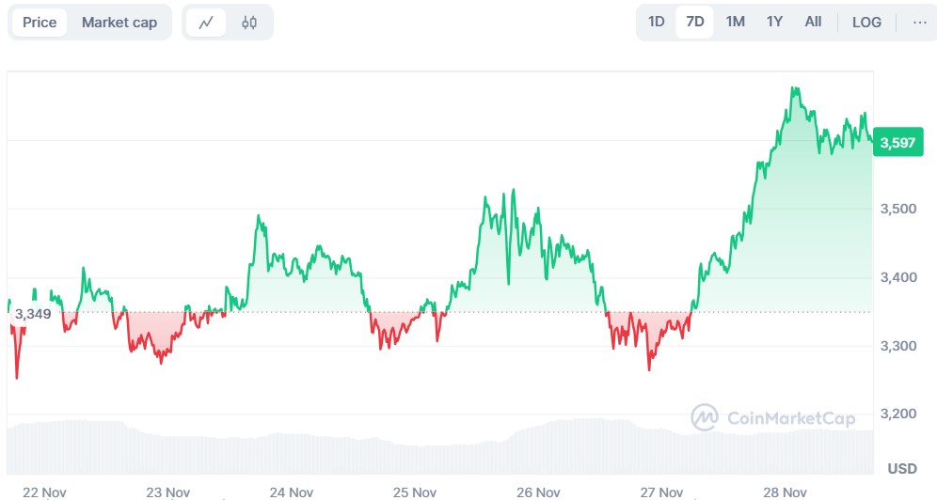Click the 3,349 opening price label
The image size is (937, 500).
click(x=32, y=313)
